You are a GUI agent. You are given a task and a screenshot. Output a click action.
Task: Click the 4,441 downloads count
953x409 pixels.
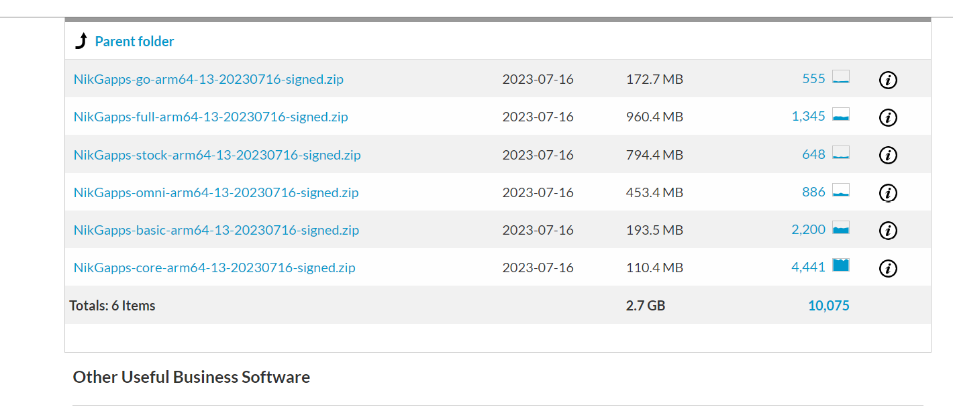click(x=808, y=267)
